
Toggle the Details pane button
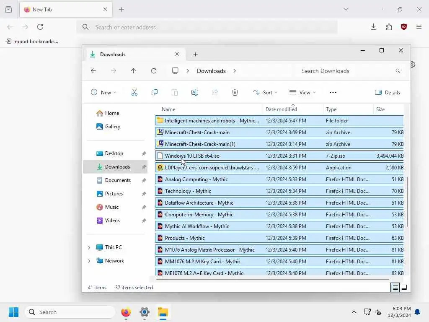pos(388,93)
